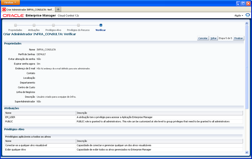Viewport: 252px width, 159px height.
Task: Click the Enterprise Manager product title
Action: tap(41, 15)
